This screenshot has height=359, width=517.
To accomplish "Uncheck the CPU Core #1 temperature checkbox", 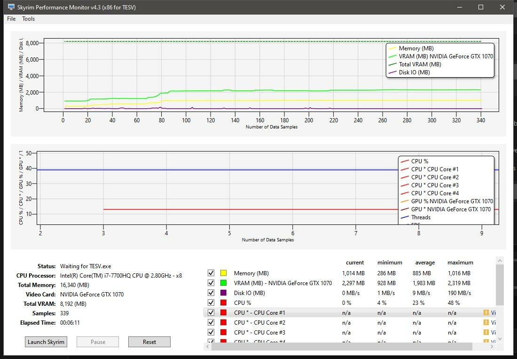I will [x=211, y=312].
